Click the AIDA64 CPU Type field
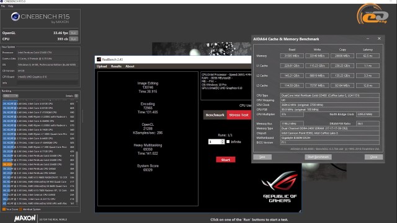 [330, 95]
